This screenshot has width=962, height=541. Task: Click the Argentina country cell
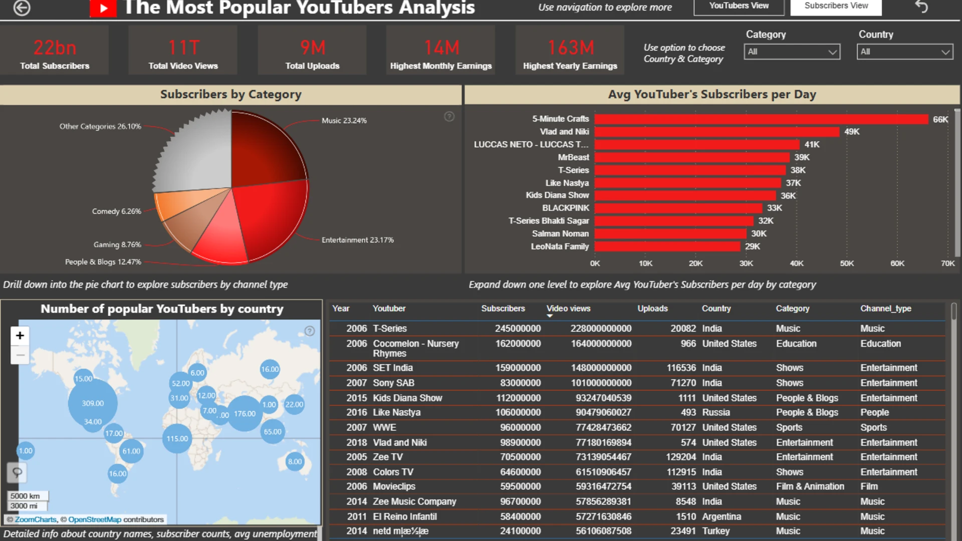tap(722, 516)
